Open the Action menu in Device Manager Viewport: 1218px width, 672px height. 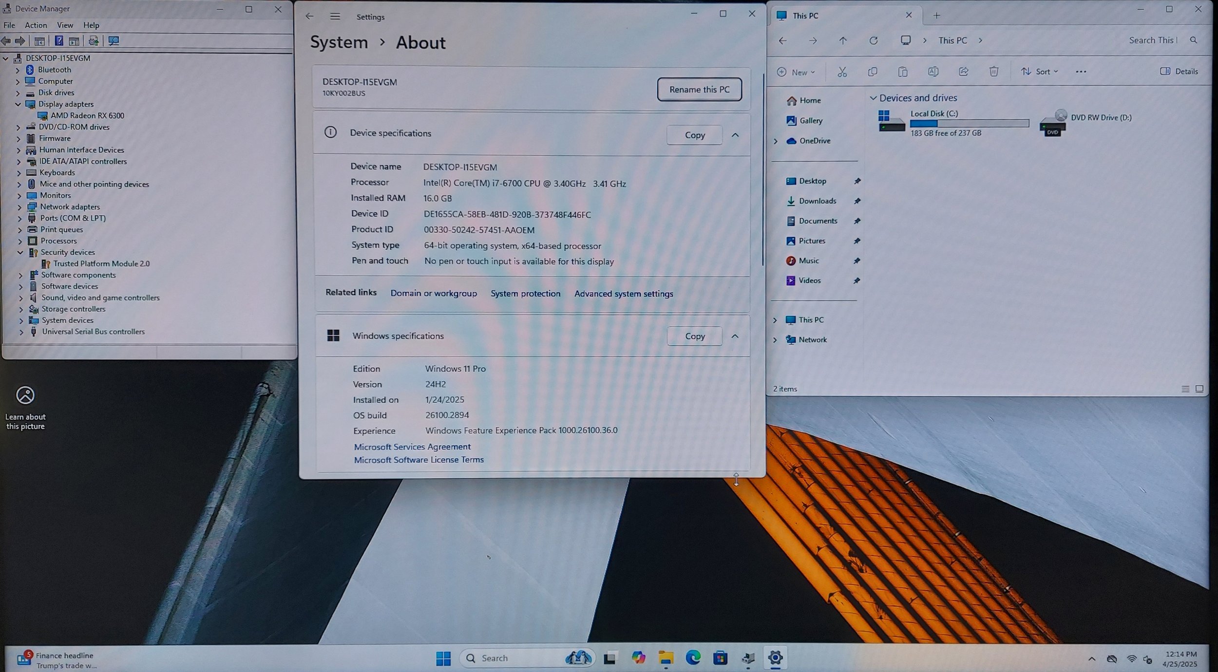click(x=36, y=25)
